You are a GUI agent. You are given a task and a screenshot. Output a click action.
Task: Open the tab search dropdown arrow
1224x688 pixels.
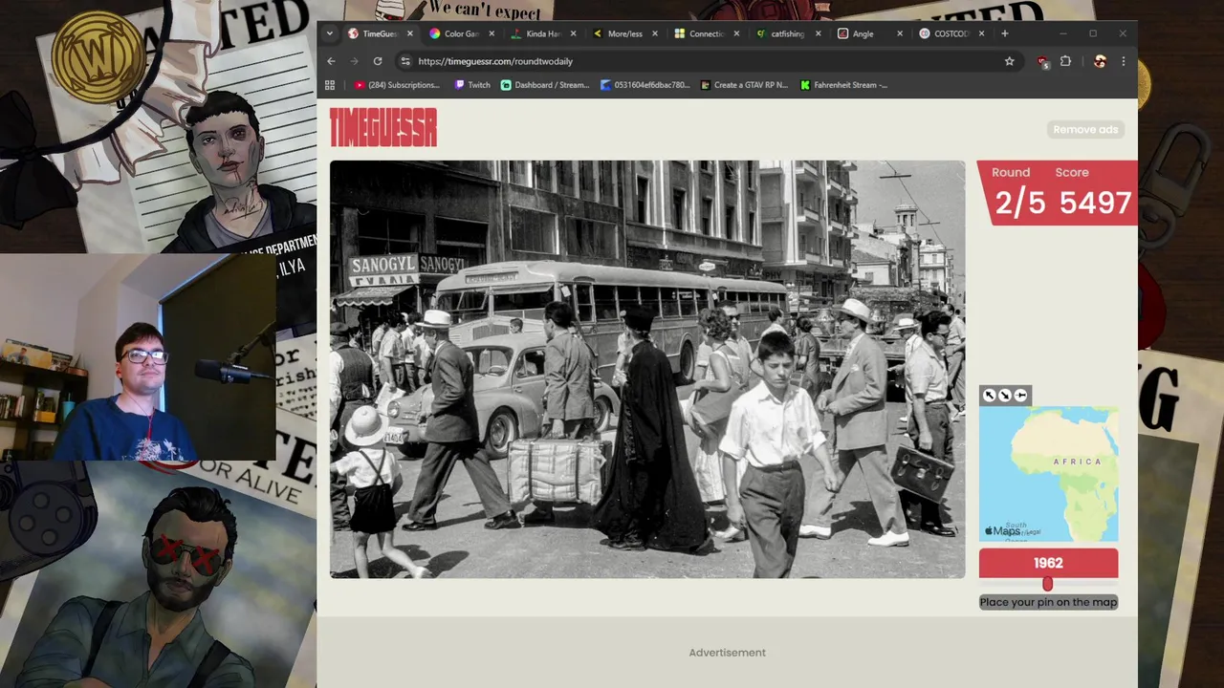click(329, 33)
